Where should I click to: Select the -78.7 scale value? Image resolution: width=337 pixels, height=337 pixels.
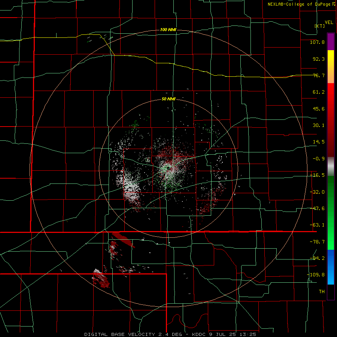317,242
